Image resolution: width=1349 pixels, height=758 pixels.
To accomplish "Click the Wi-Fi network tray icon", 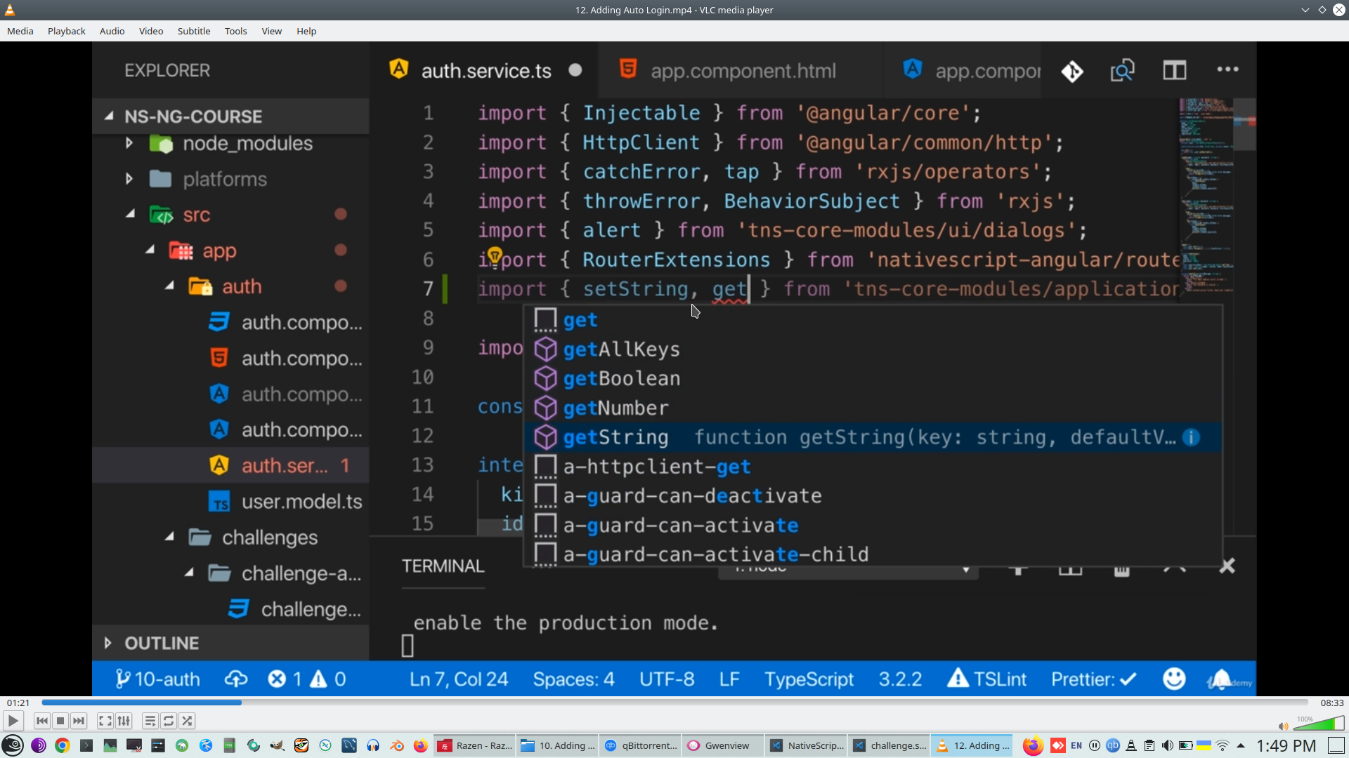I will pos(1223,745).
